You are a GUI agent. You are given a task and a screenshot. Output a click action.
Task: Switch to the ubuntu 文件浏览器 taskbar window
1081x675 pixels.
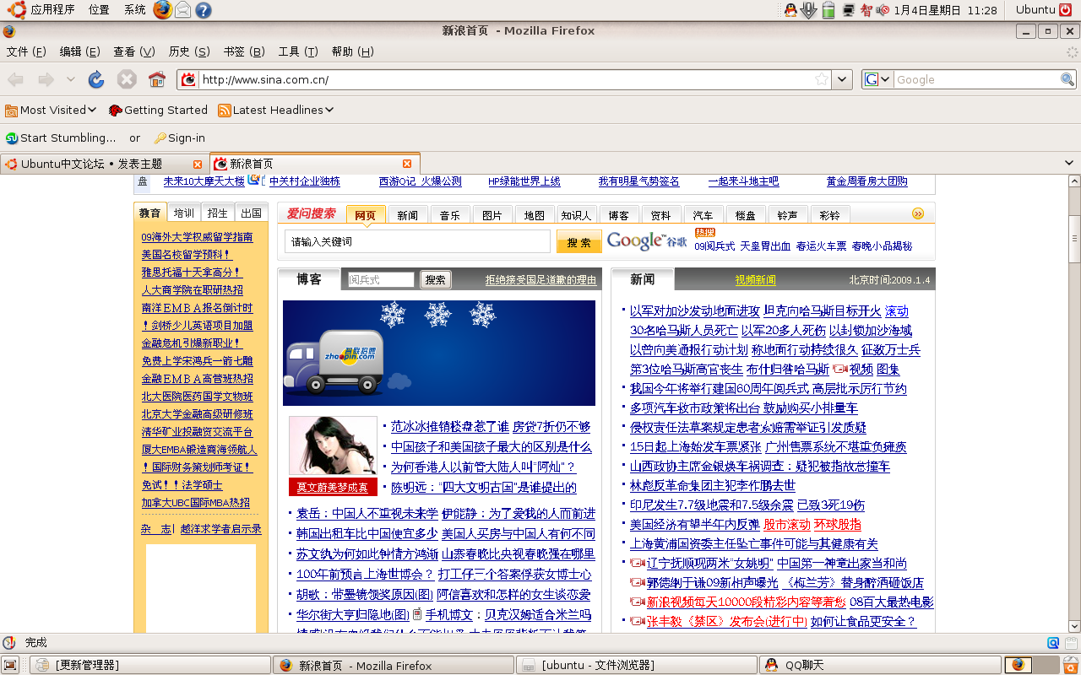[x=636, y=665]
